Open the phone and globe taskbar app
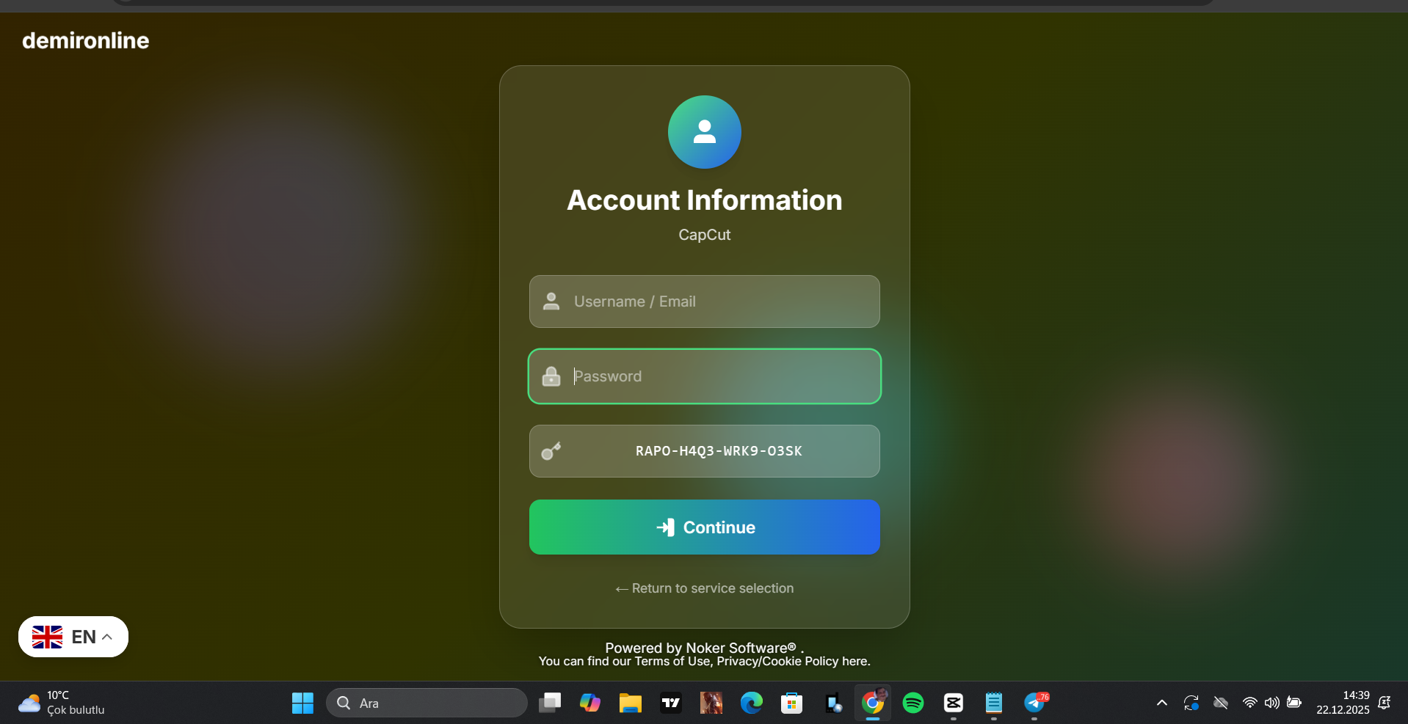Screen dimensions: 1408x724 (x=832, y=703)
